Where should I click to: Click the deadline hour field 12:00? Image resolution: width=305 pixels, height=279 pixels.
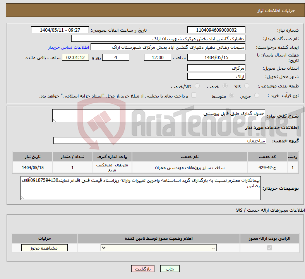point(158,57)
